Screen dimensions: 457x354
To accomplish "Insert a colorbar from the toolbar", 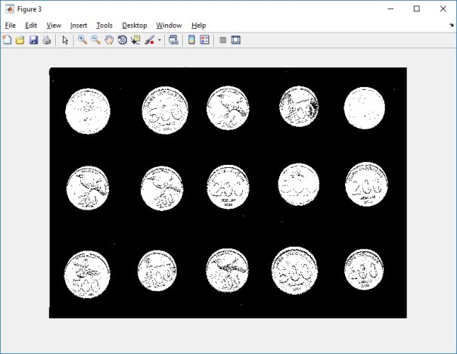I will pyautogui.click(x=191, y=40).
